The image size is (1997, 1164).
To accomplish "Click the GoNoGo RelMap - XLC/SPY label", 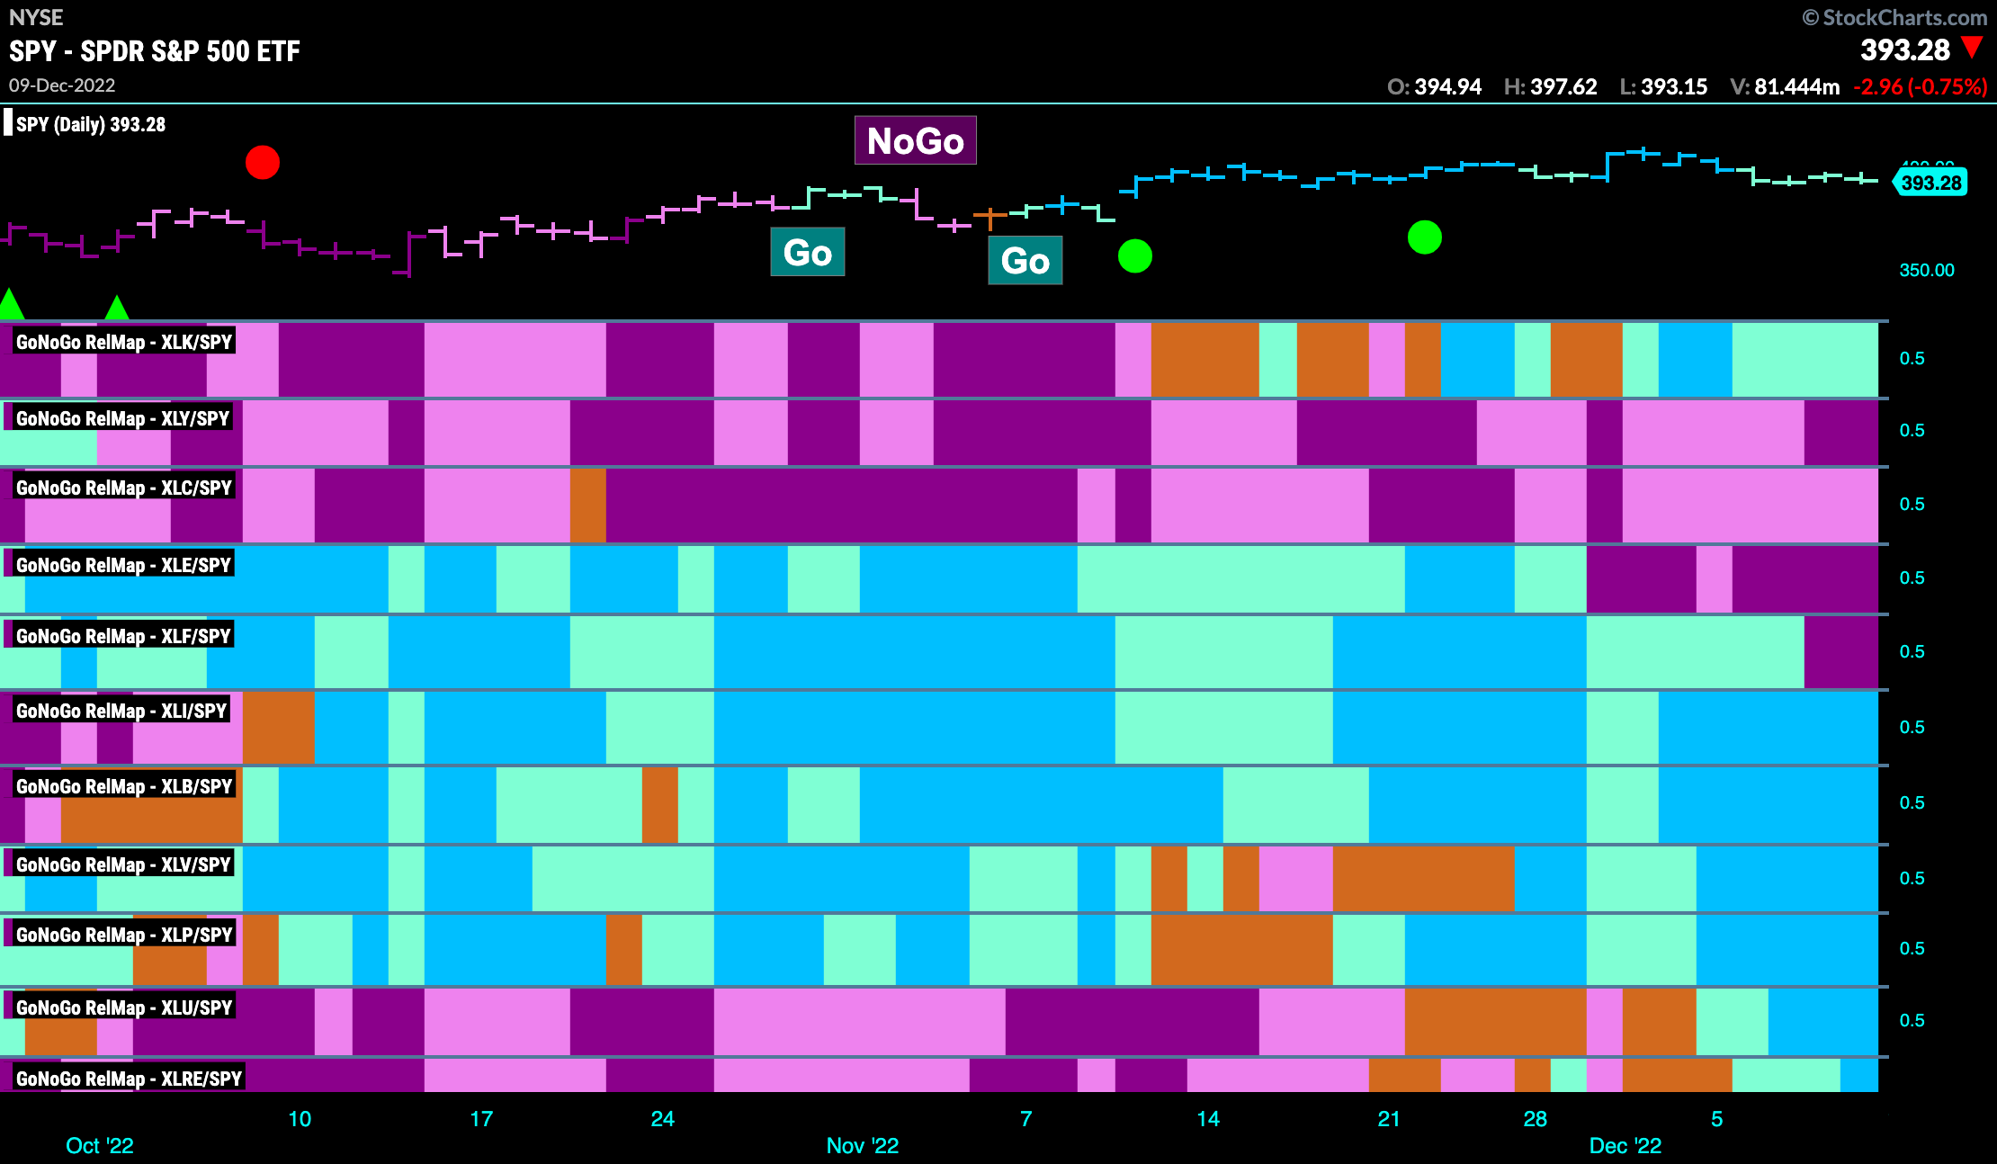I will (124, 488).
